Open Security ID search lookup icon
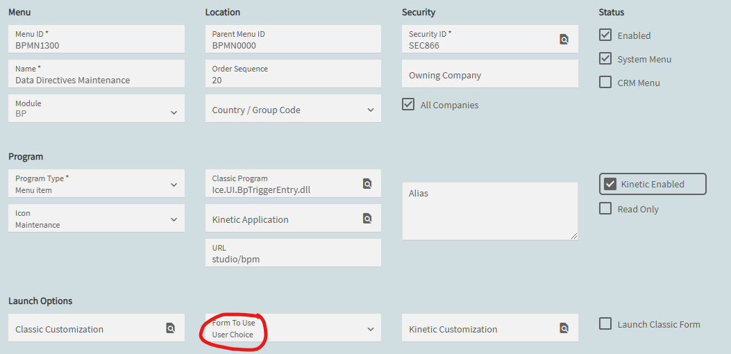Image resolution: width=731 pixels, height=354 pixels. pyautogui.click(x=564, y=39)
